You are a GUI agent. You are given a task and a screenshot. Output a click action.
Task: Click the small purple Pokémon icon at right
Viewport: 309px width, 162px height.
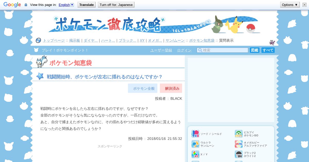[272, 42]
